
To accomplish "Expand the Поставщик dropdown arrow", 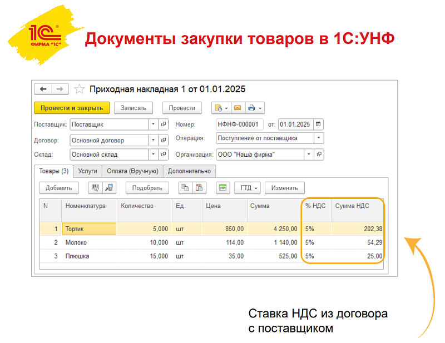I will click(x=154, y=125).
